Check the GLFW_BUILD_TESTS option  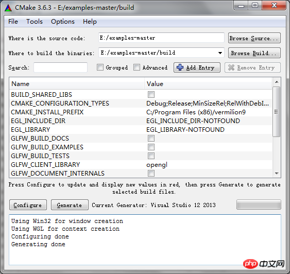[x=151, y=156]
